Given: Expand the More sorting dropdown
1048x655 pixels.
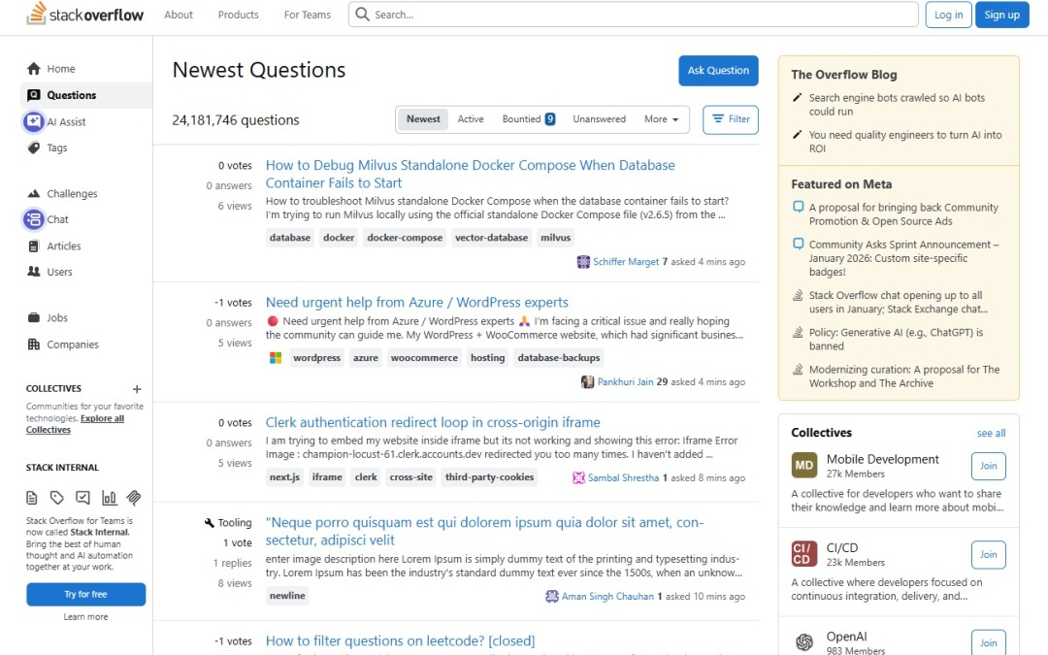Looking at the screenshot, I should 662,119.
